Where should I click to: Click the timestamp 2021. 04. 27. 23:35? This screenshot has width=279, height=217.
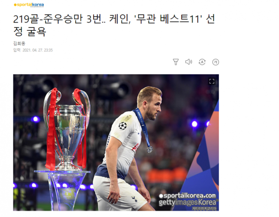click(x=37, y=50)
